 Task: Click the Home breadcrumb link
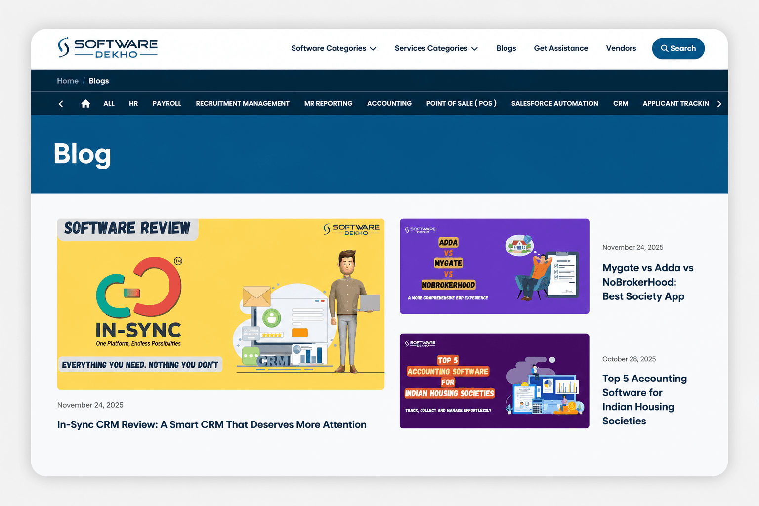point(68,81)
